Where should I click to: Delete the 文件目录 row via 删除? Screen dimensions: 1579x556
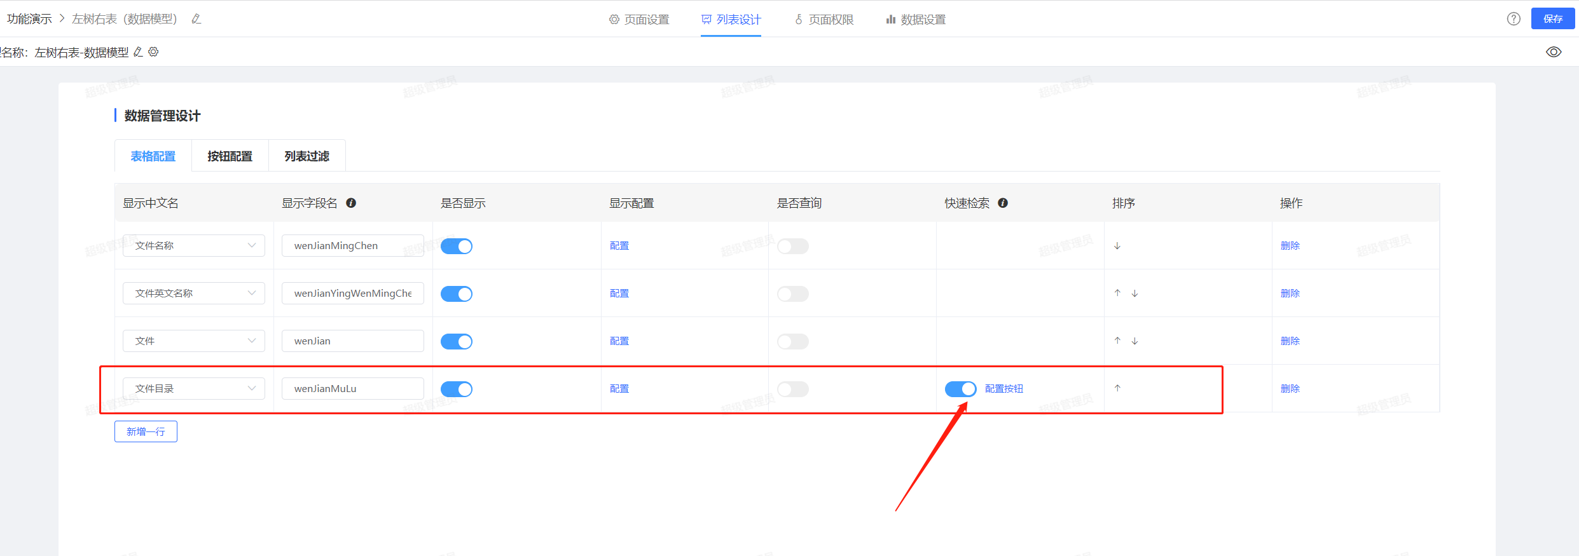1290,389
